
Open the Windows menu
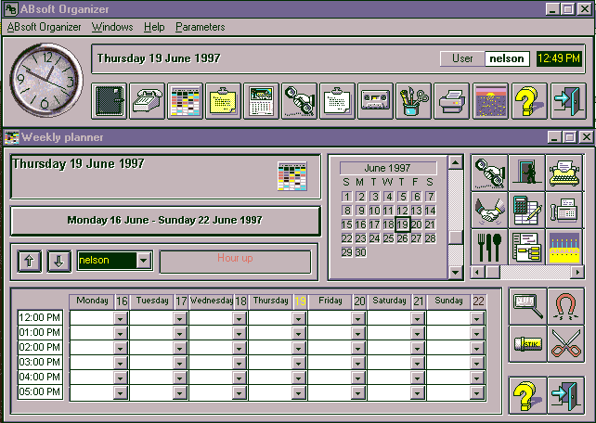(x=112, y=27)
